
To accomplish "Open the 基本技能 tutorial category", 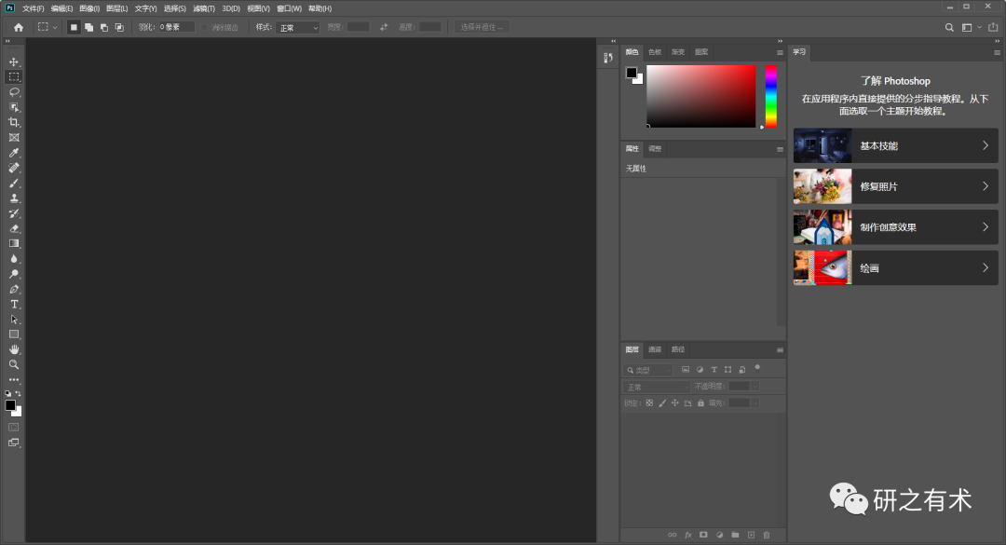I will tap(896, 145).
